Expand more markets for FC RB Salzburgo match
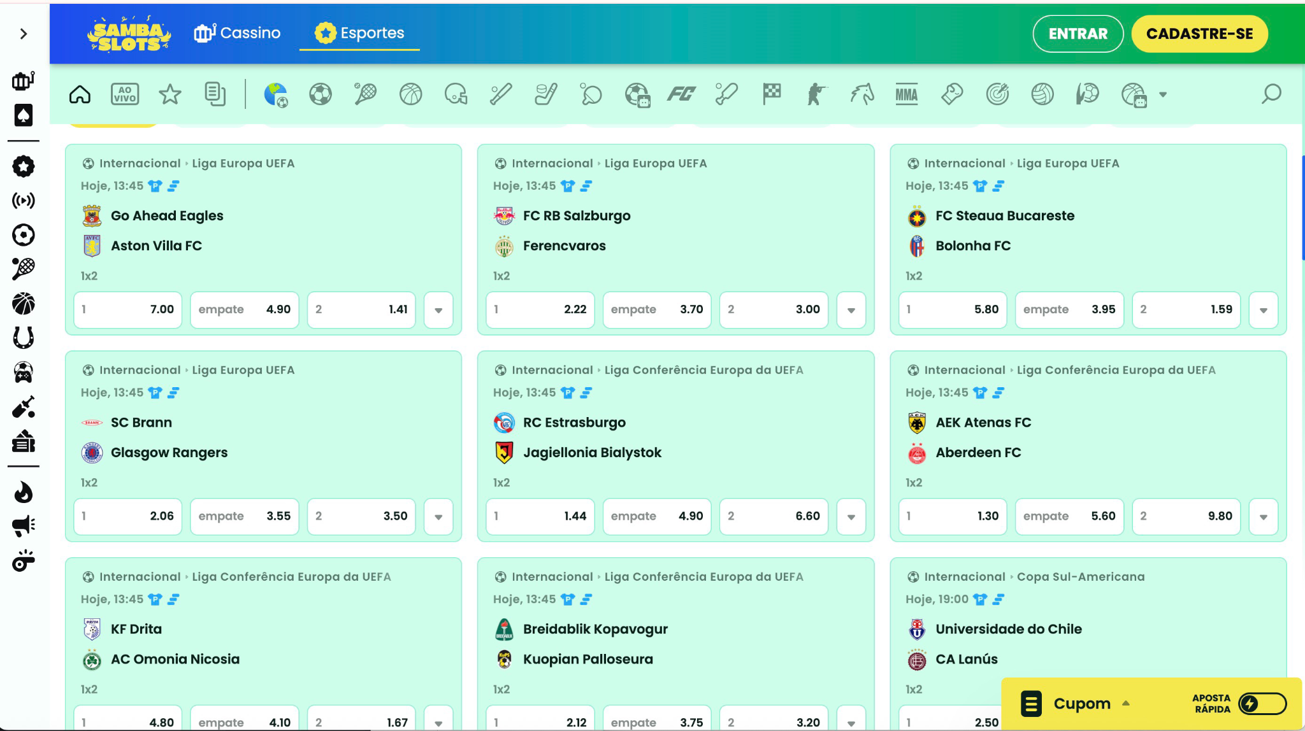The width and height of the screenshot is (1305, 731). tap(851, 310)
